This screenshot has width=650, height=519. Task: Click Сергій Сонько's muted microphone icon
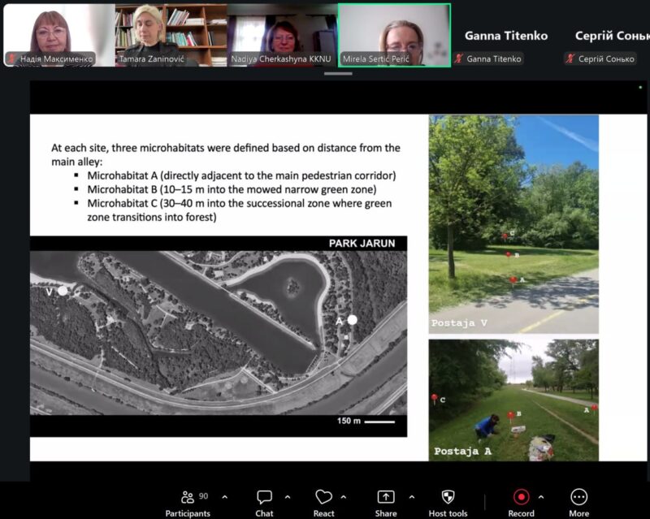[x=571, y=58]
